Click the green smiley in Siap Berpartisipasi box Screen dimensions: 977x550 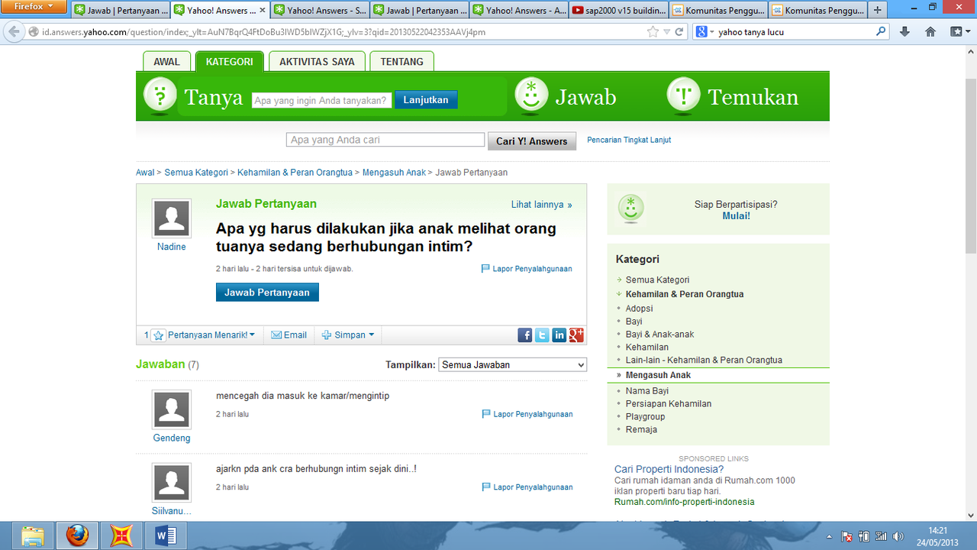coord(630,209)
